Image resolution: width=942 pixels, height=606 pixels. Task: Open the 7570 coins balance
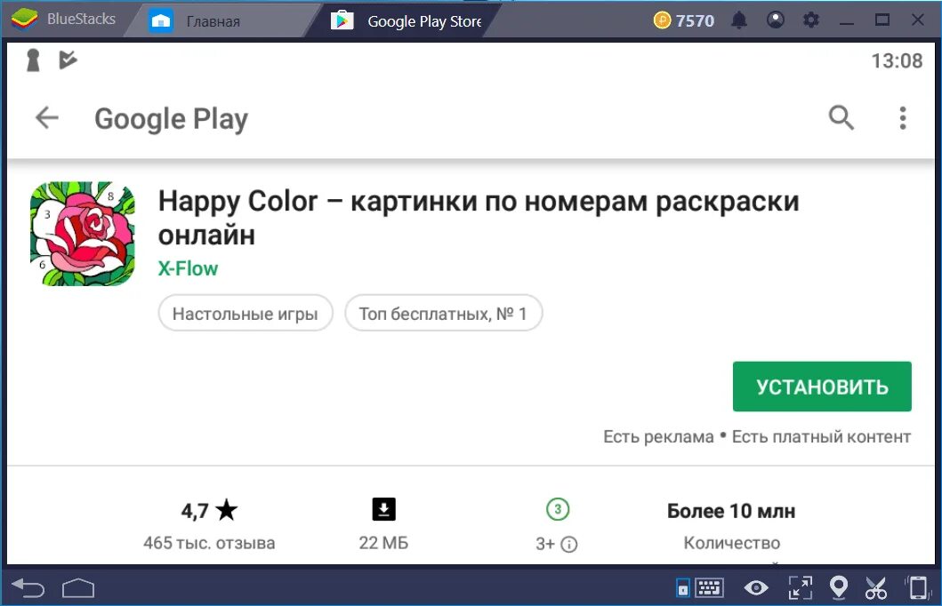tap(684, 20)
